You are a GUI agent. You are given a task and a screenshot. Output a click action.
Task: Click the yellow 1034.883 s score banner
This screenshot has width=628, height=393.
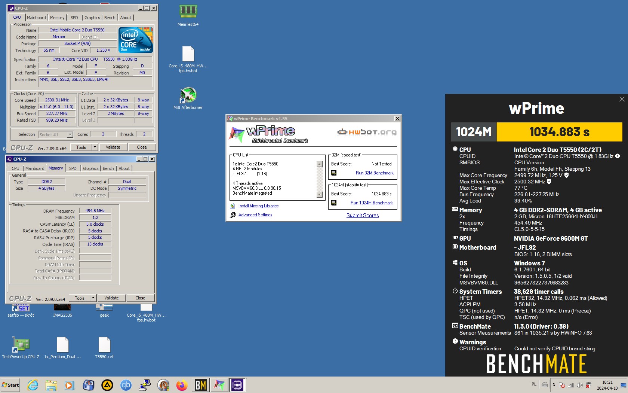click(559, 132)
